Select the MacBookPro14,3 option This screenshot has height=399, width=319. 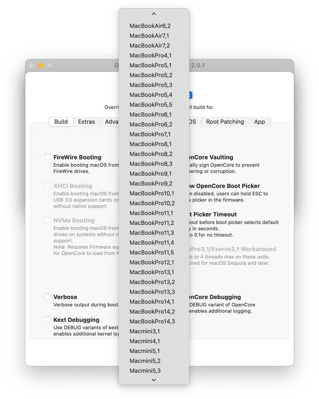point(154,322)
